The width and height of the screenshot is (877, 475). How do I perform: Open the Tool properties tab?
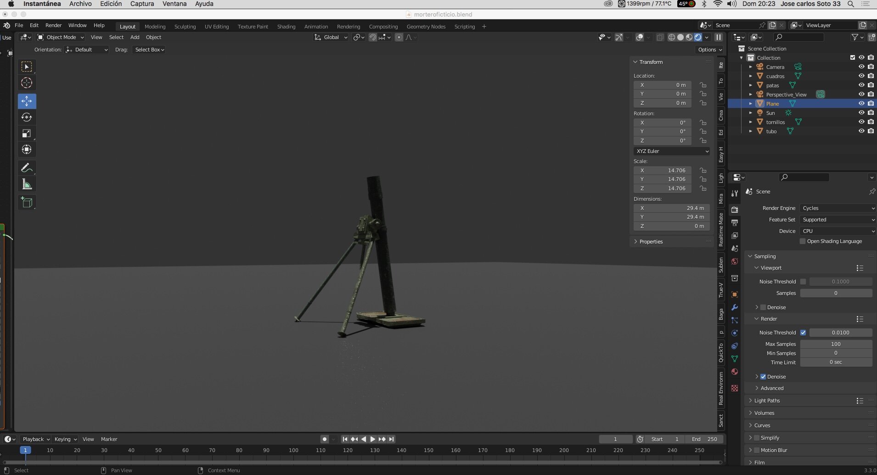tap(735, 193)
